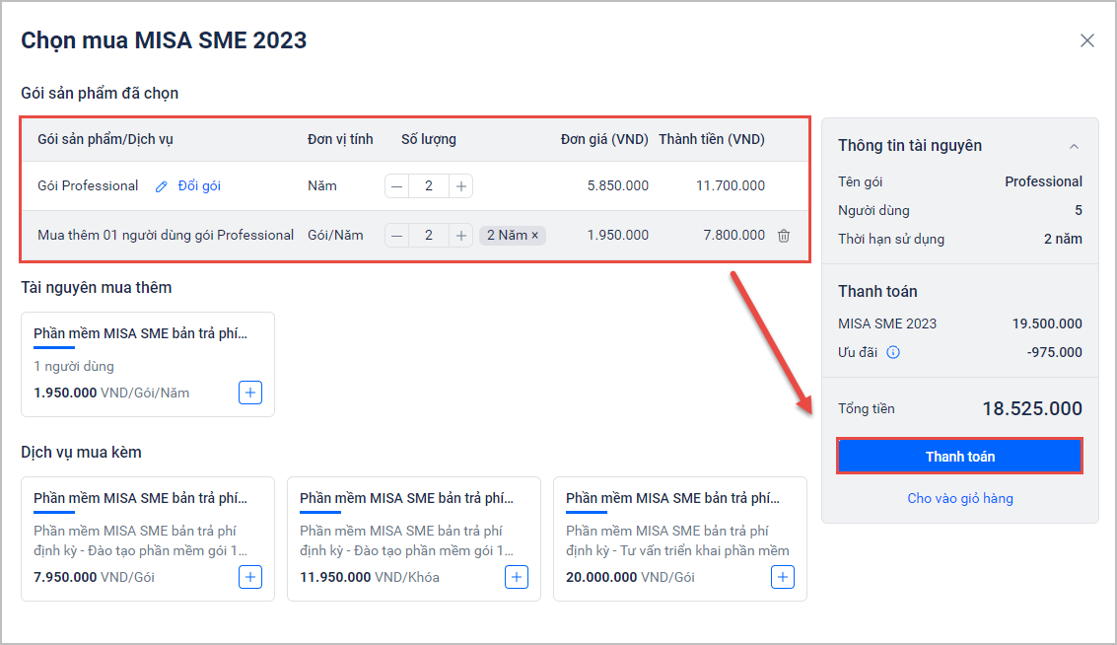Open the Đổi gói link
Viewport: 1117px width, 645px height.
click(199, 186)
